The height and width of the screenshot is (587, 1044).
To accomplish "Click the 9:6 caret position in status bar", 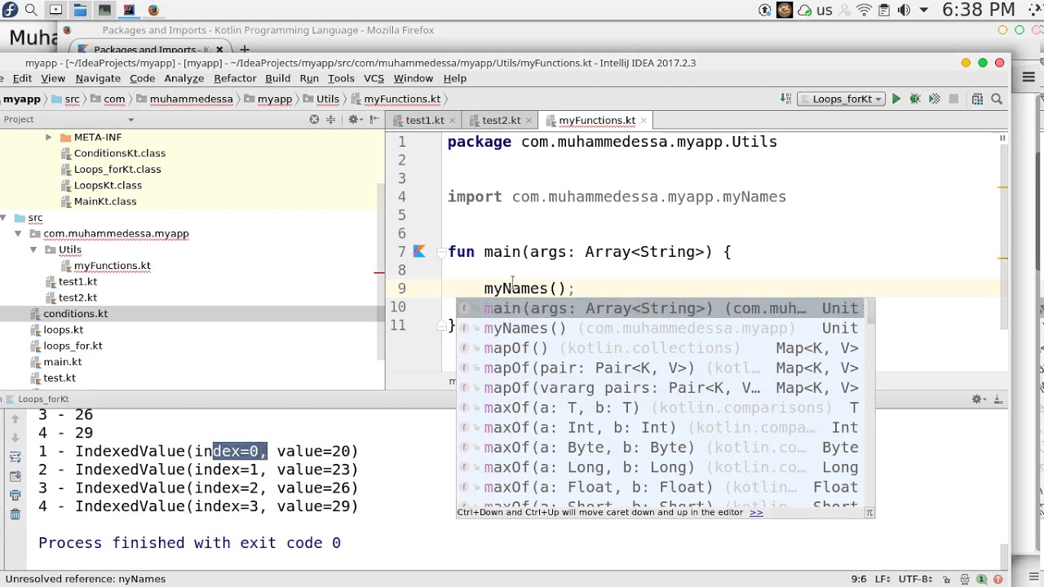I will point(859,579).
